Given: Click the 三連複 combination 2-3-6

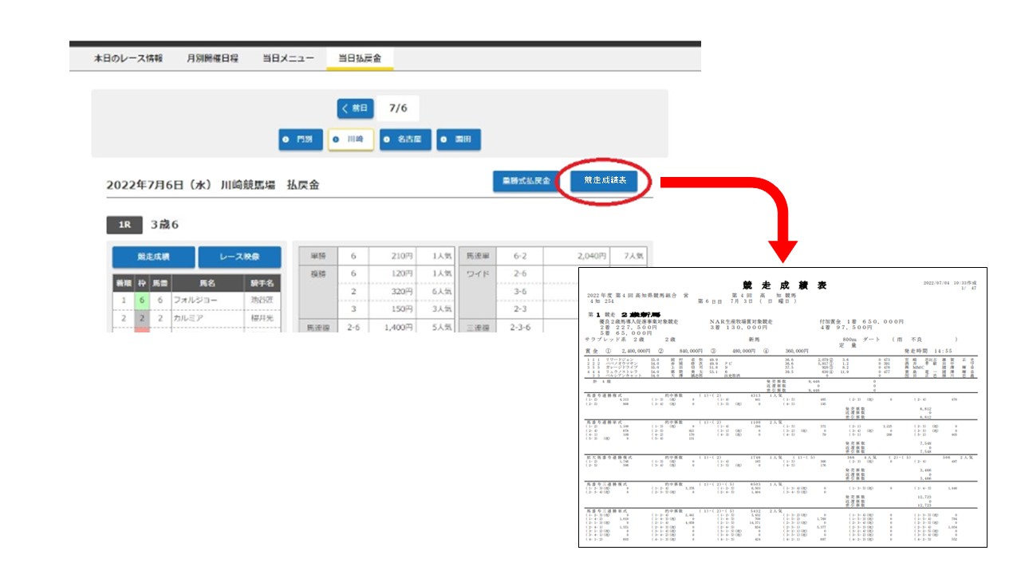Looking at the screenshot, I should coord(519,327).
